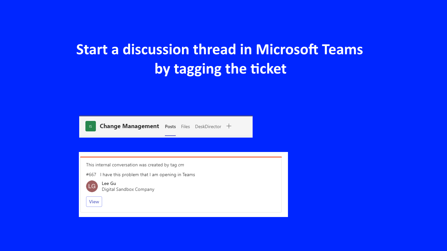Switch to the Posts tab

click(170, 126)
